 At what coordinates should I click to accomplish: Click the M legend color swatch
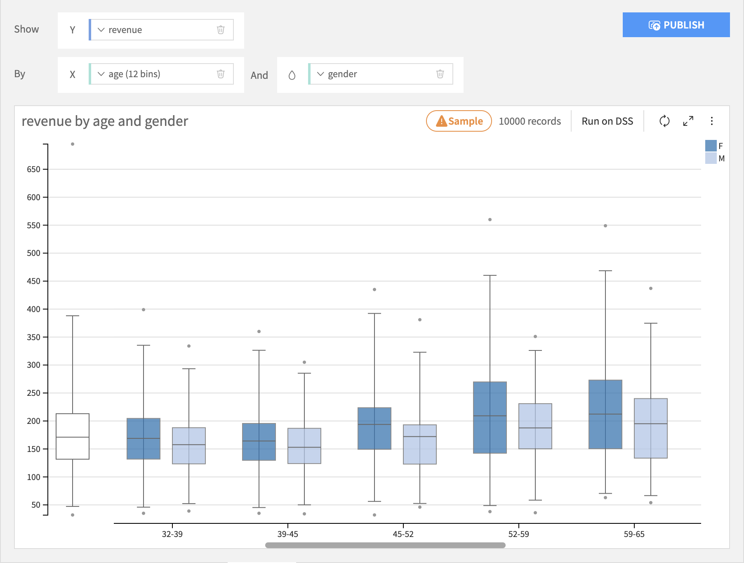[x=711, y=158]
